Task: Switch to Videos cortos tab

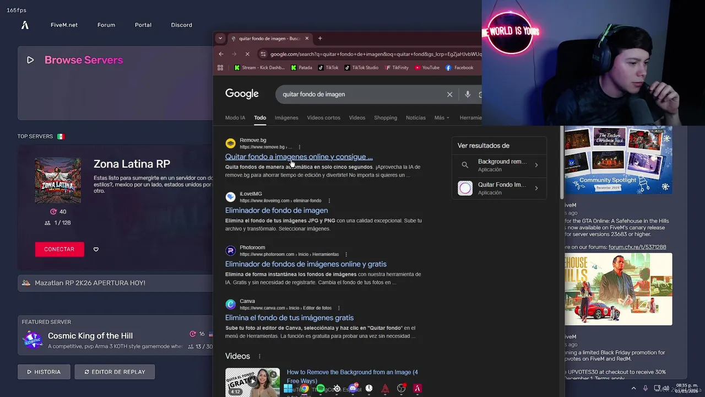Action: (323, 117)
